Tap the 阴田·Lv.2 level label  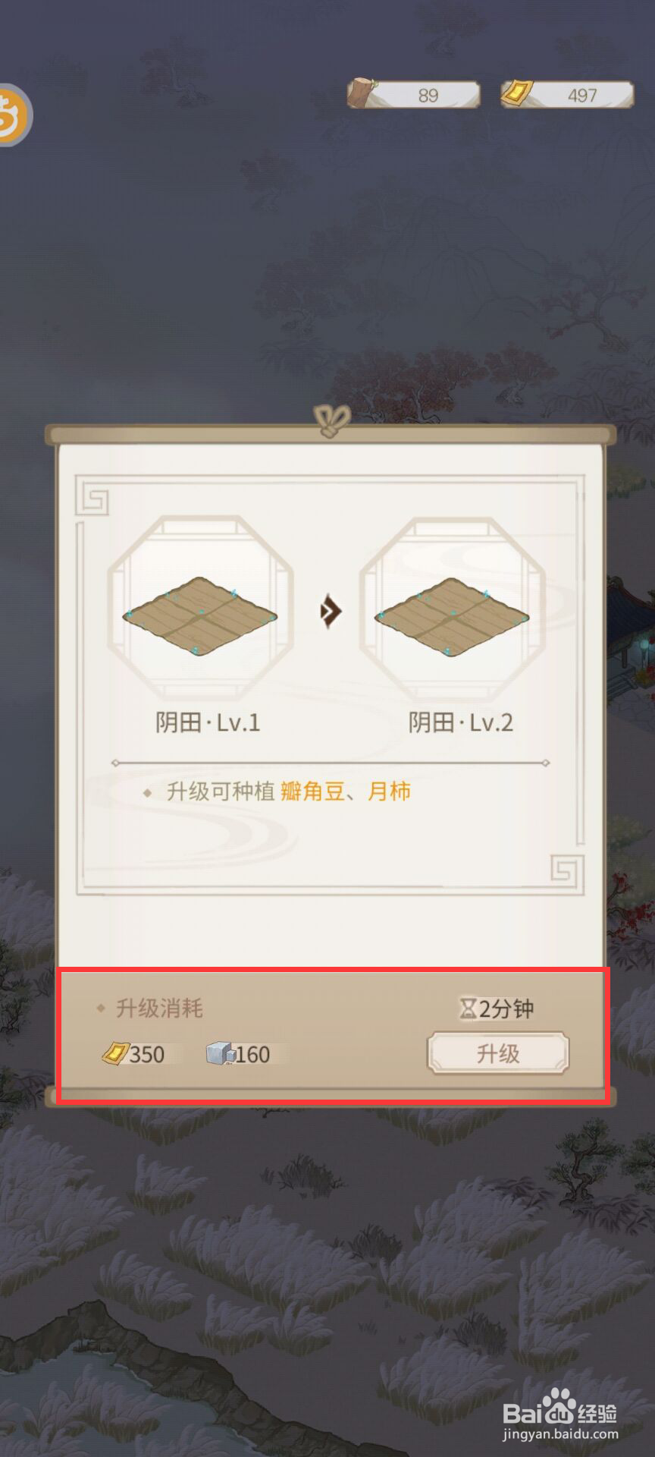coord(461,722)
